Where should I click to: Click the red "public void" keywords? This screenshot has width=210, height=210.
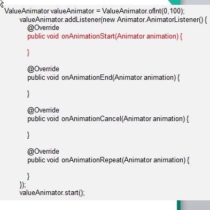[43, 36]
